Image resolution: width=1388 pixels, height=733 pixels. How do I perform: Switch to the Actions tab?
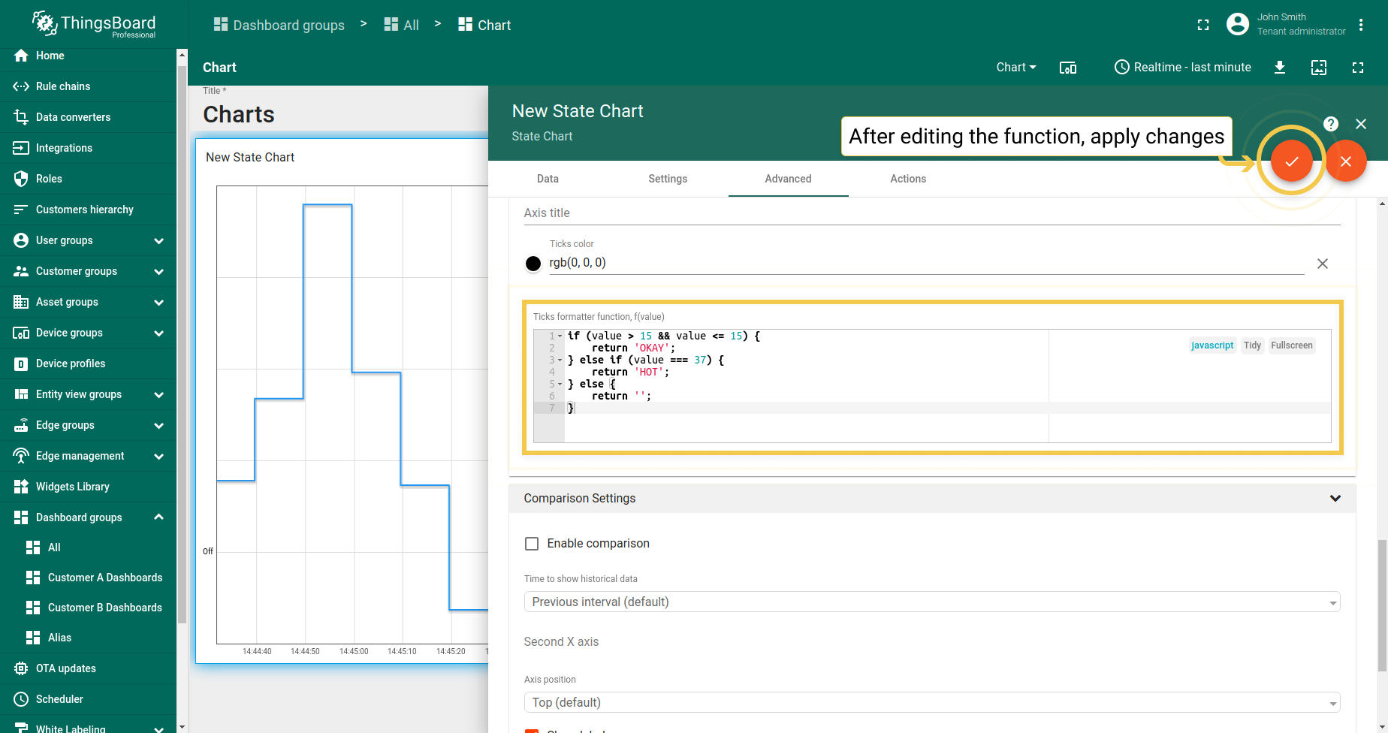[907, 179]
